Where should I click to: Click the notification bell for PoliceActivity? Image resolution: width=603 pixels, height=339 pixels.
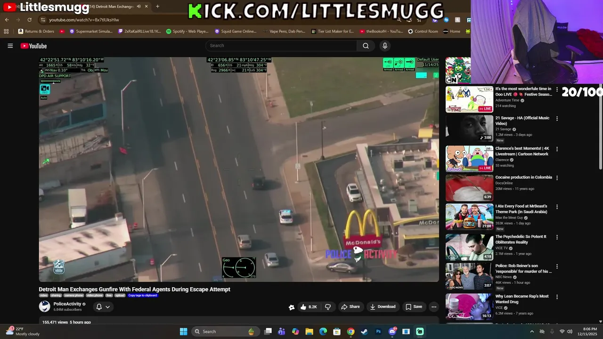tap(99, 307)
